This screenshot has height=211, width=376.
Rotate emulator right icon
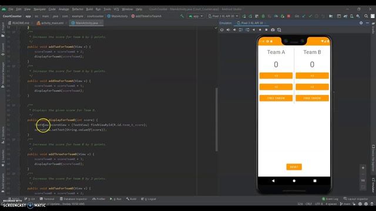coord(247,30)
